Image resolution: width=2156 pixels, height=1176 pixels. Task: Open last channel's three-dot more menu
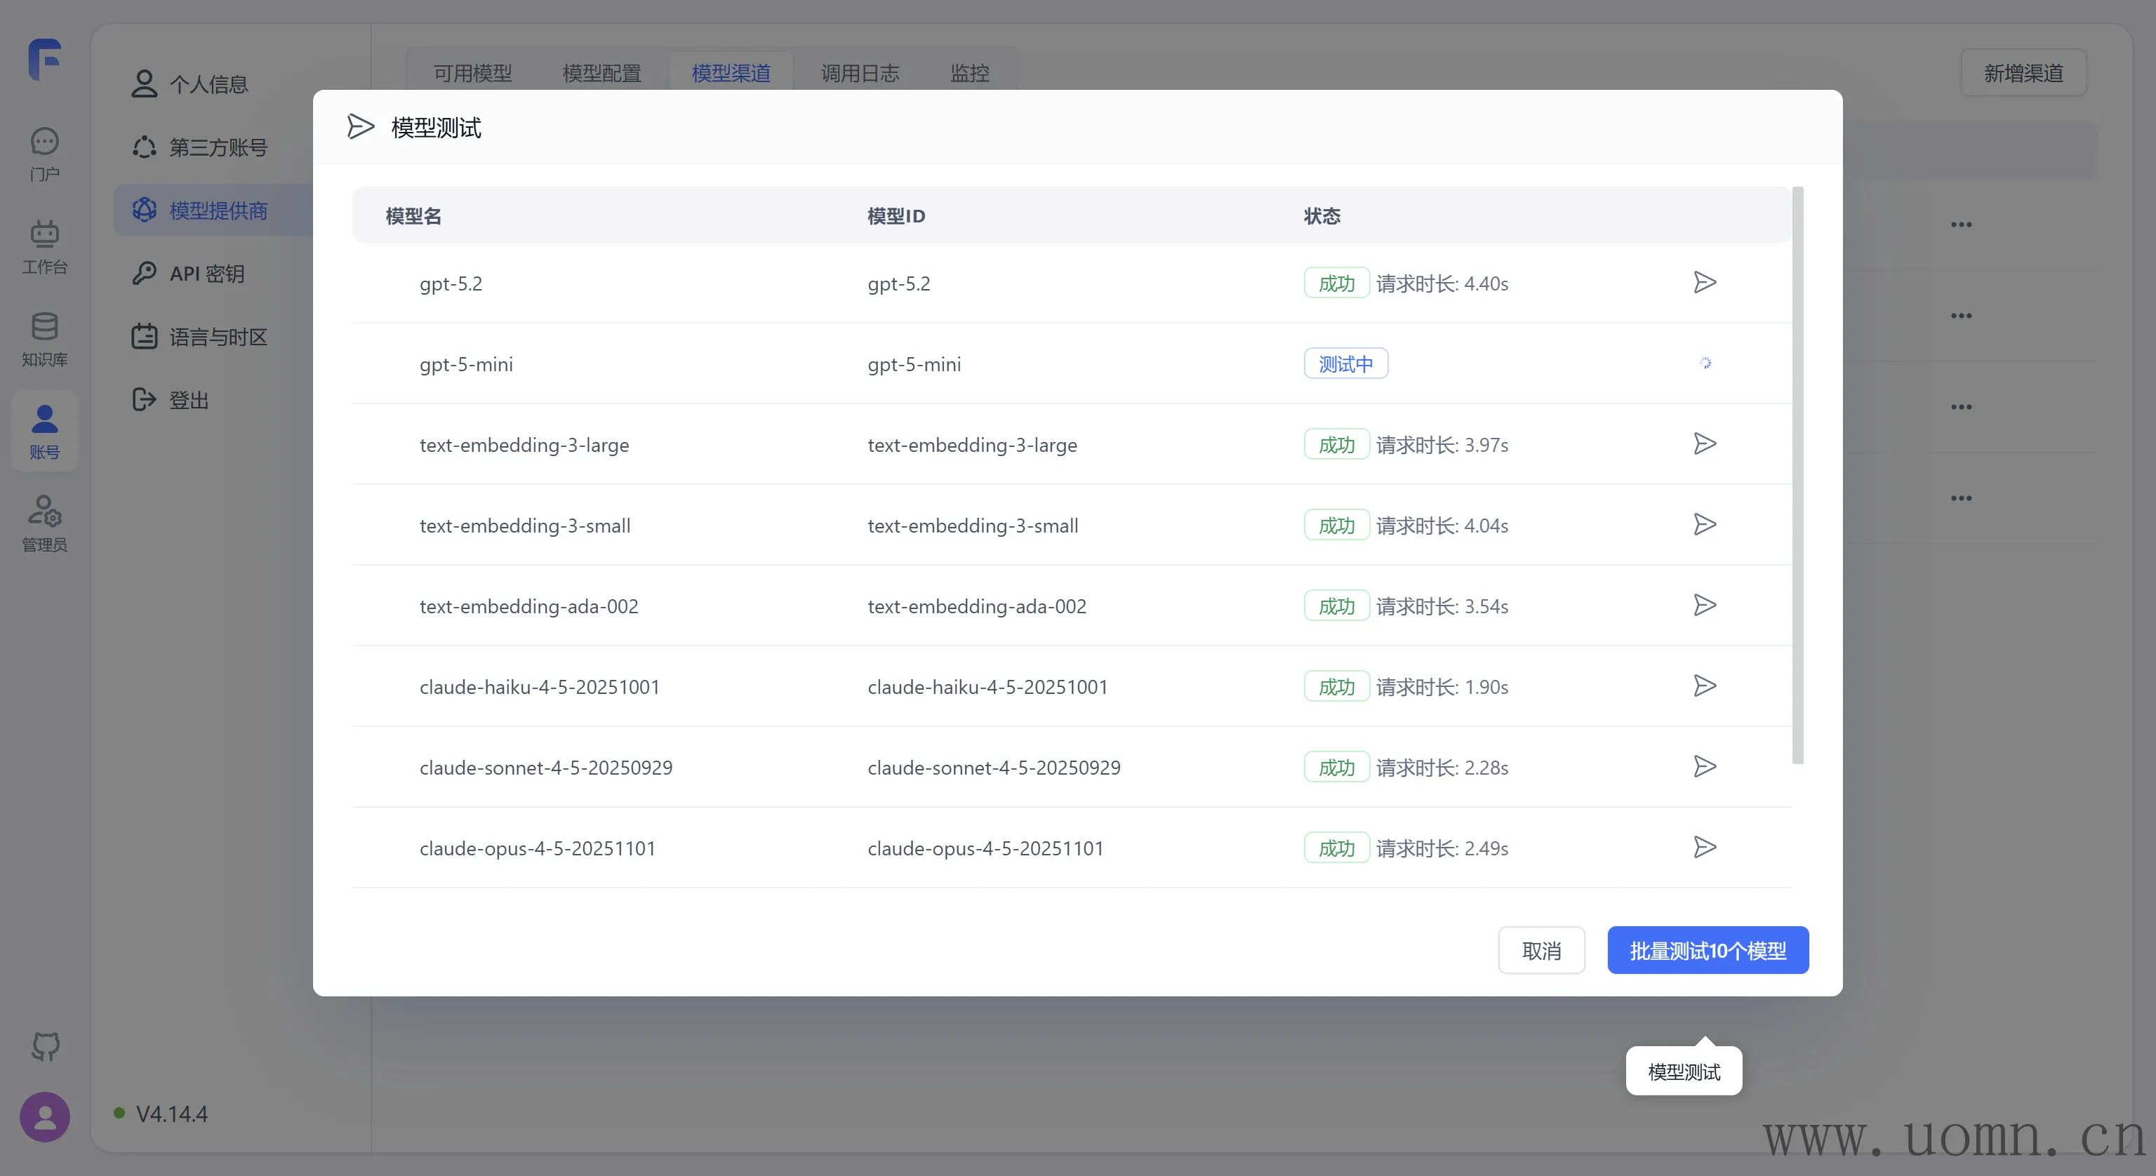[1961, 498]
